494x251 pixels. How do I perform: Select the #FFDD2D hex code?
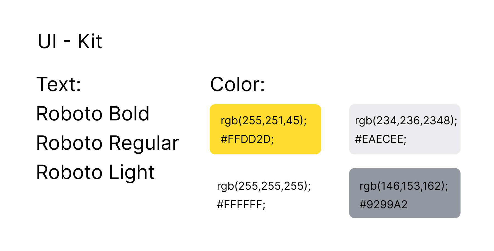tap(247, 139)
